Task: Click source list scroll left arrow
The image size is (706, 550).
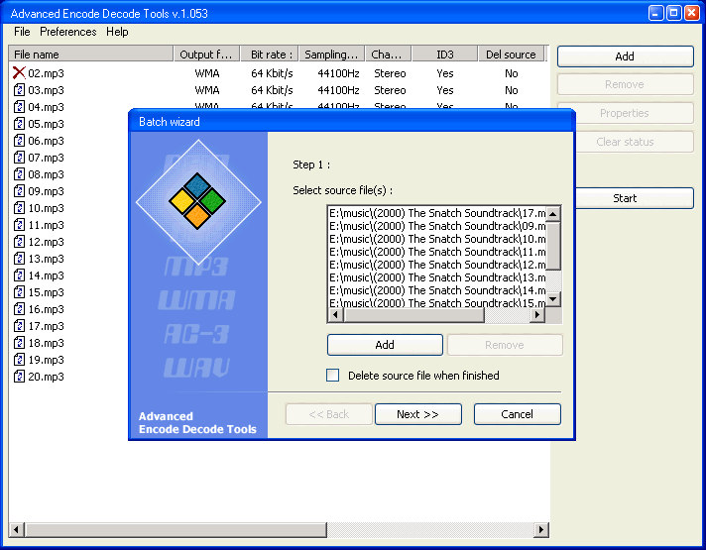Action: coord(335,315)
